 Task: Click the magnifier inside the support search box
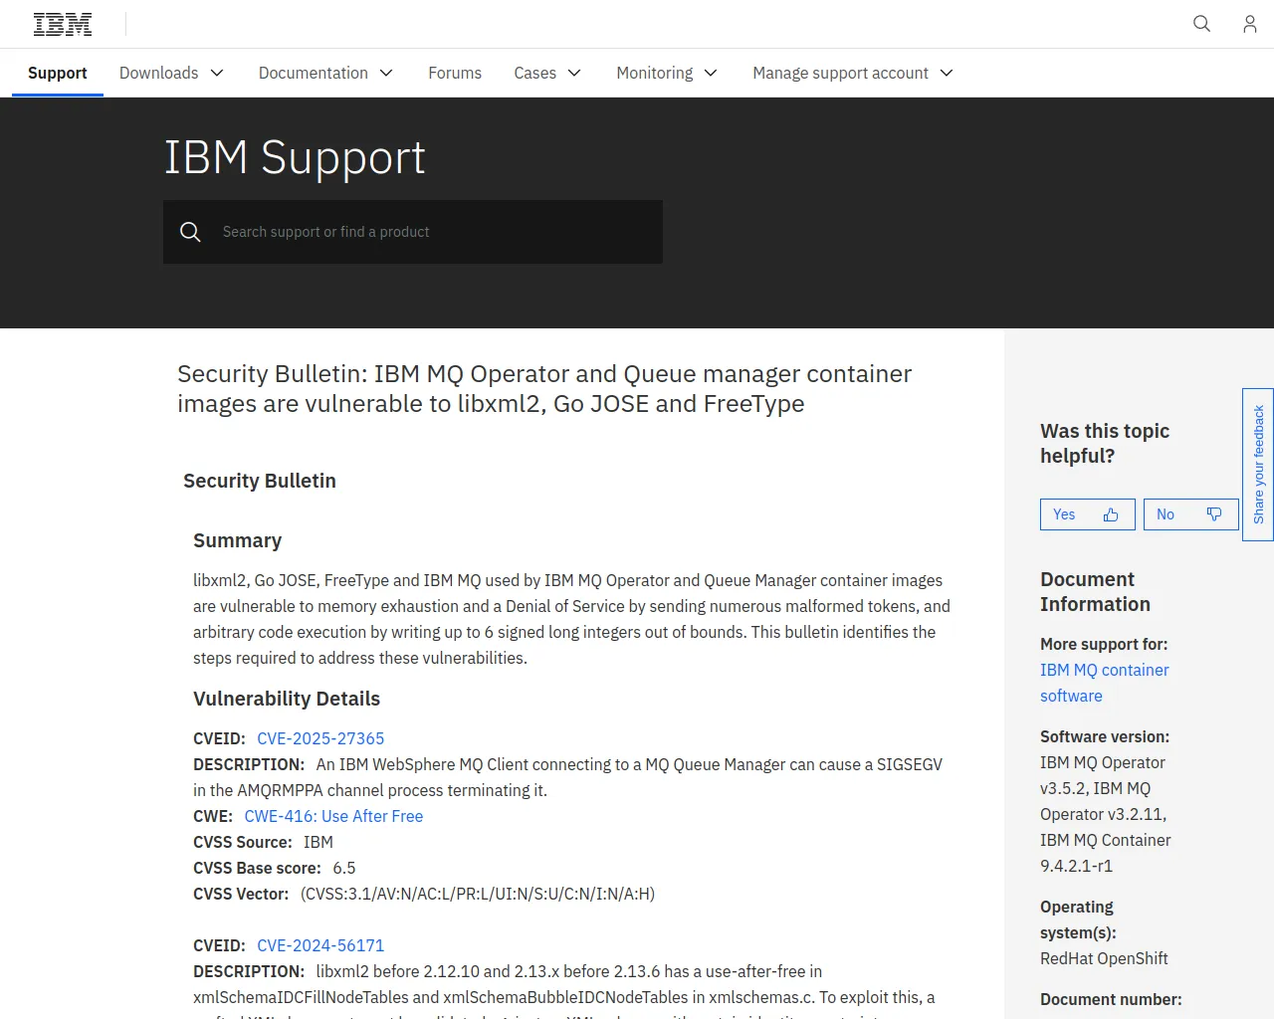190,232
